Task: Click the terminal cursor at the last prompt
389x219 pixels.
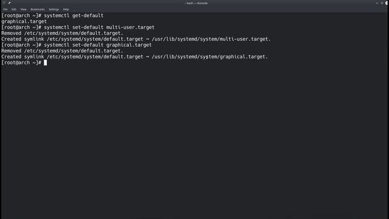Action: click(x=46, y=63)
